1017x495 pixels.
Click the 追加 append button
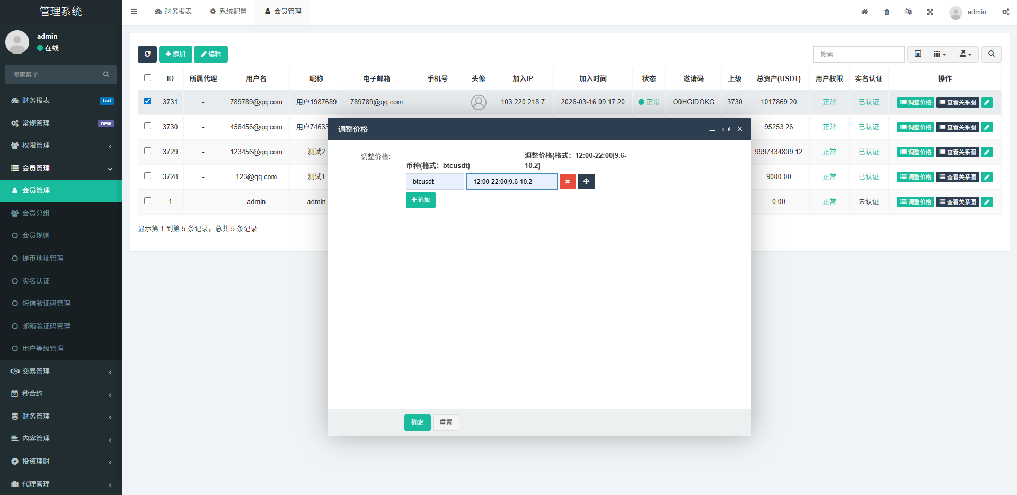point(421,200)
